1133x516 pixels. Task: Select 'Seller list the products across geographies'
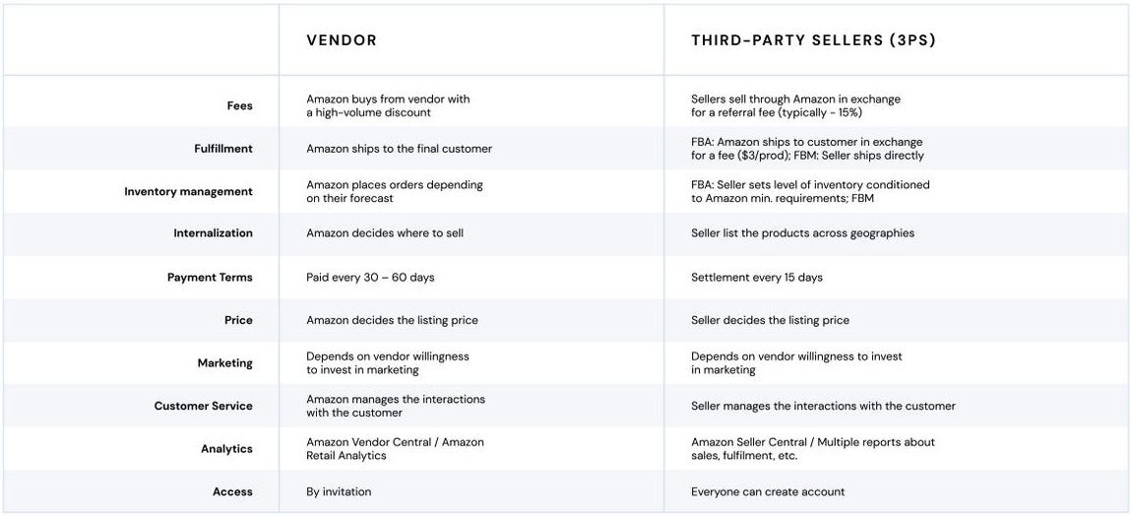[802, 233]
